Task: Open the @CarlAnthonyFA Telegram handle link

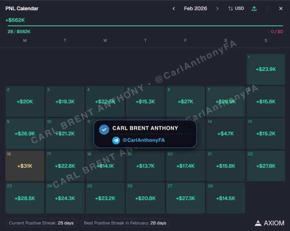Action: [x=144, y=140]
